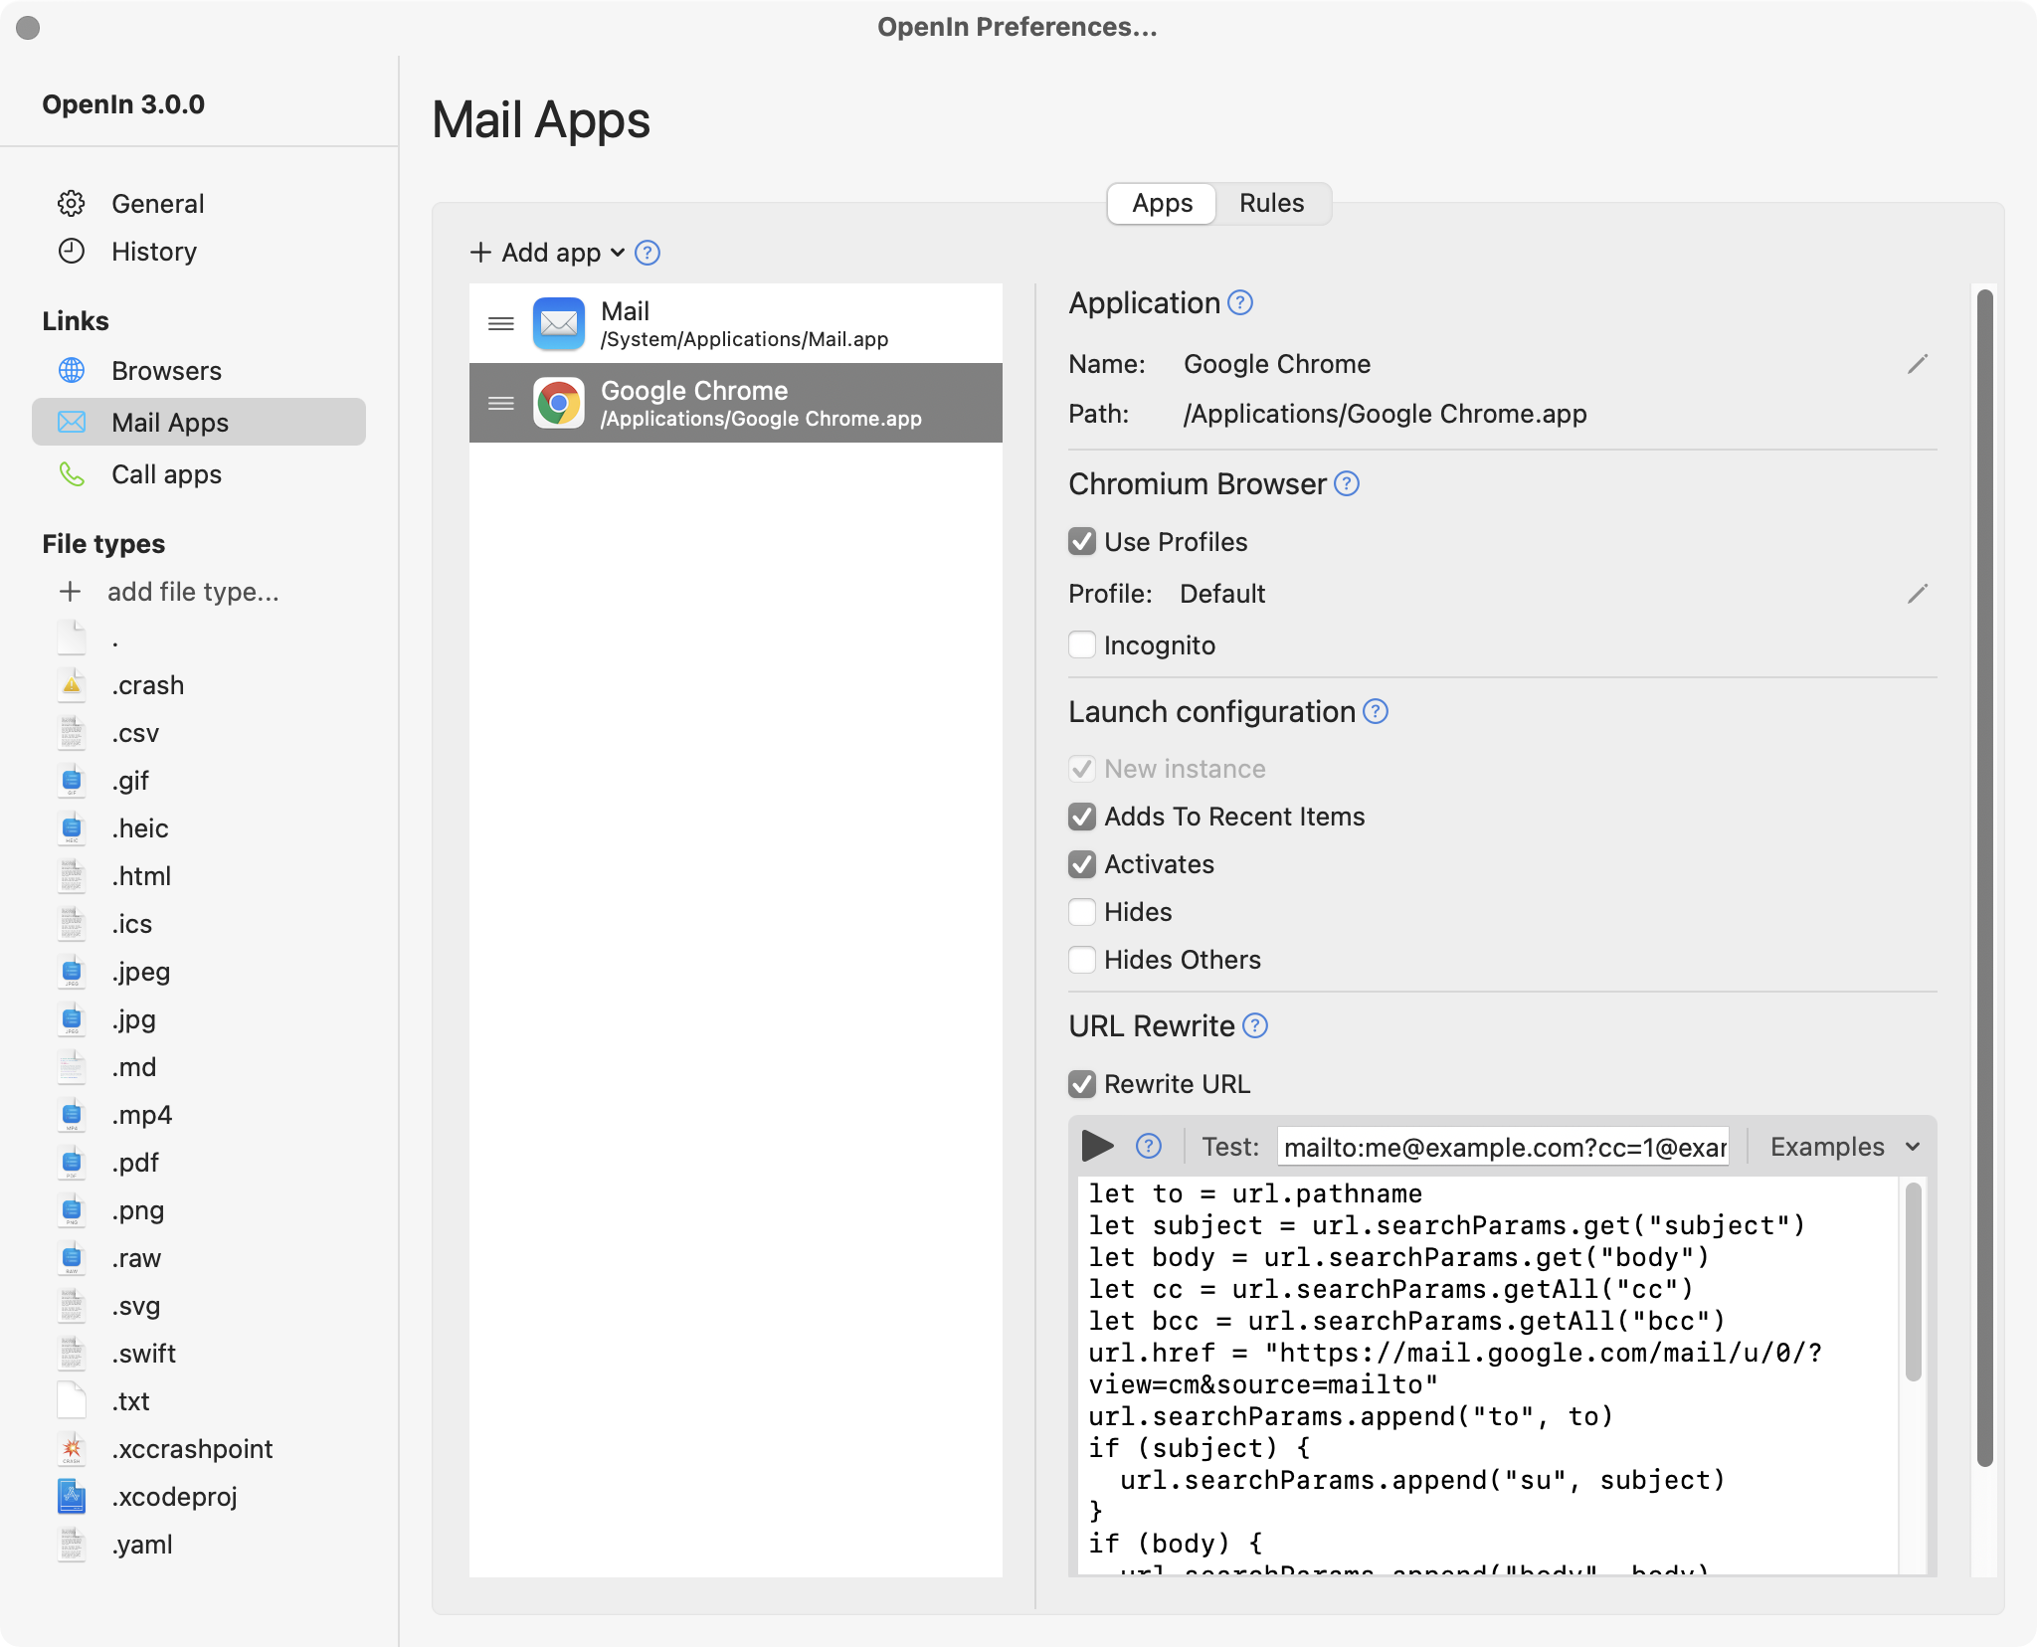2037x1647 pixels.
Task: Enable Incognito checkbox
Action: (x=1082, y=644)
